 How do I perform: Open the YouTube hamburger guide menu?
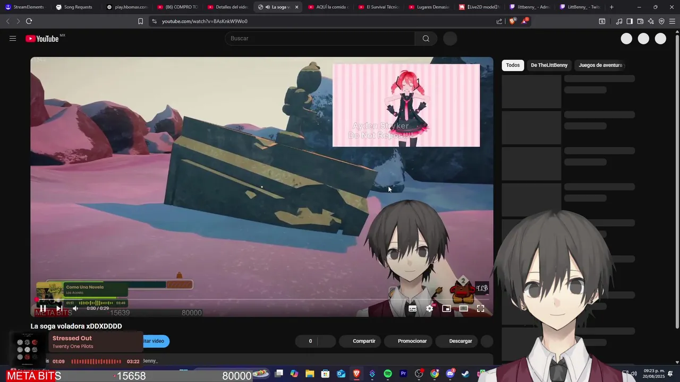click(x=13, y=38)
